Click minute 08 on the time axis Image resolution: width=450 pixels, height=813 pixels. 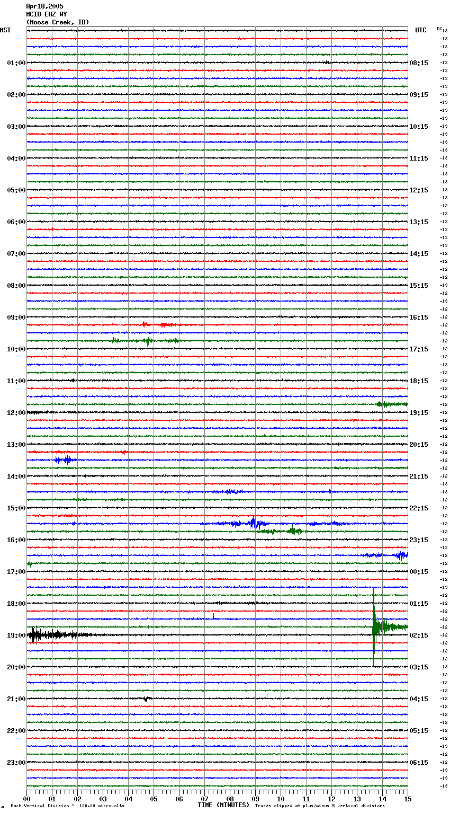tap(230, 799)
